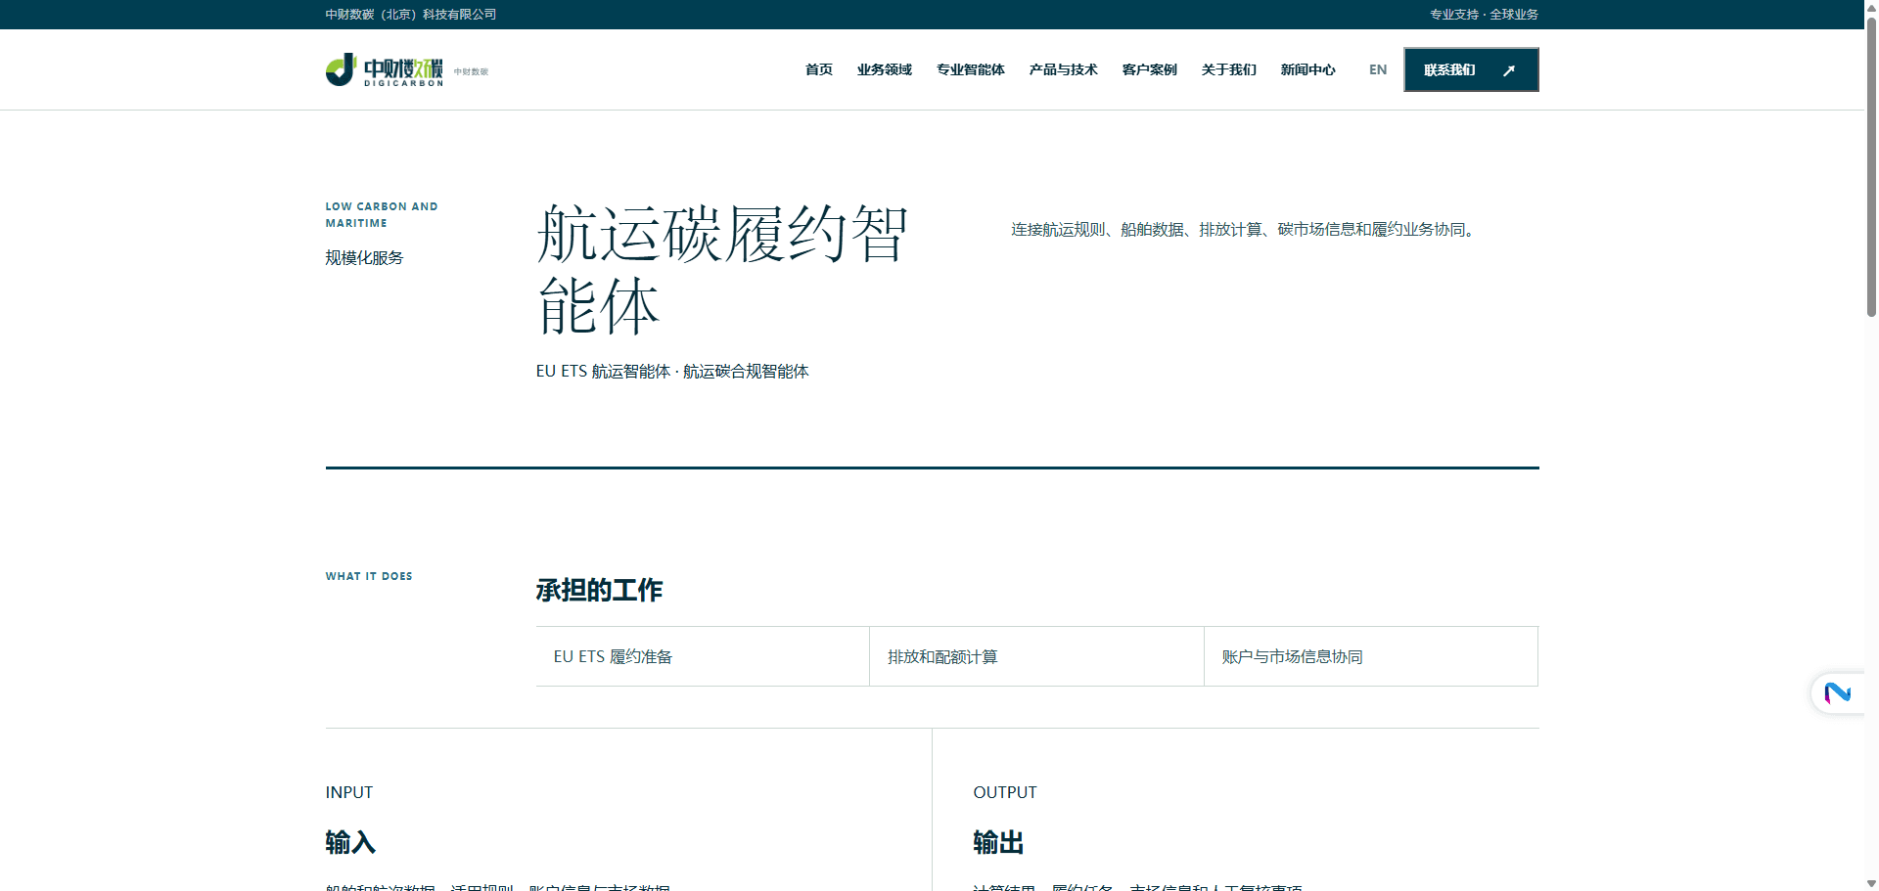Click the company name 中财数碳（北京）科技有限公司
1879x891 pixels.
coord(411,15)
